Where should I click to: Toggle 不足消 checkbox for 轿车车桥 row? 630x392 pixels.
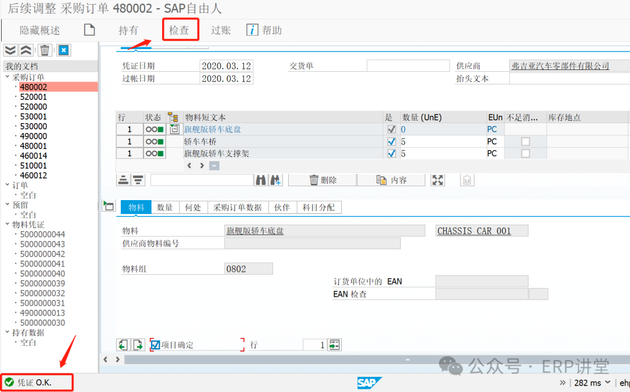click(525, 141)
